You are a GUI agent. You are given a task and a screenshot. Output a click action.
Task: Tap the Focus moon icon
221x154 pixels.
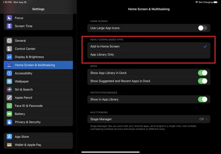click(9, 18)
